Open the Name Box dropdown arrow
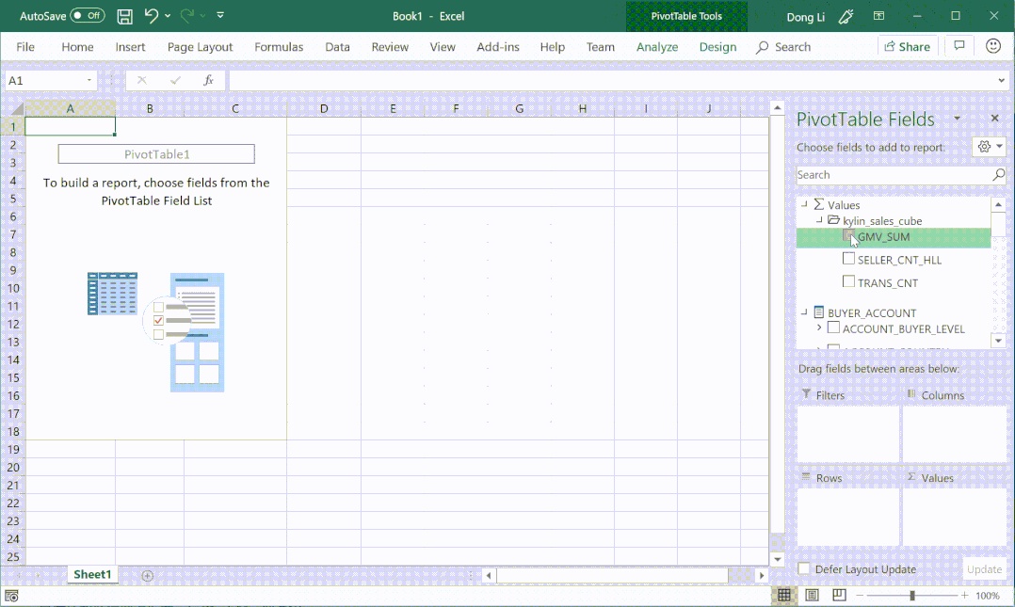 point(89,80)
